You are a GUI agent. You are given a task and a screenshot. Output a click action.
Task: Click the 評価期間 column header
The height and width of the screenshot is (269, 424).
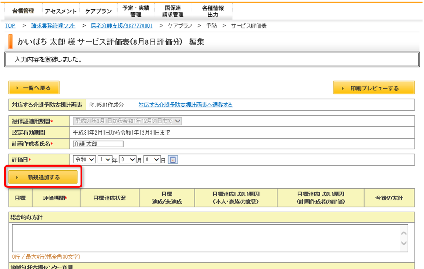[56, 198]
